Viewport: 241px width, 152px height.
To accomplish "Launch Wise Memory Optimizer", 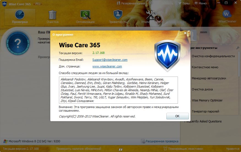I will [x=207, y=100].
